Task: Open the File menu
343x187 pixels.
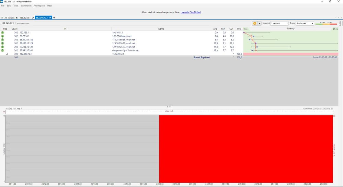Action: (3, 6)
